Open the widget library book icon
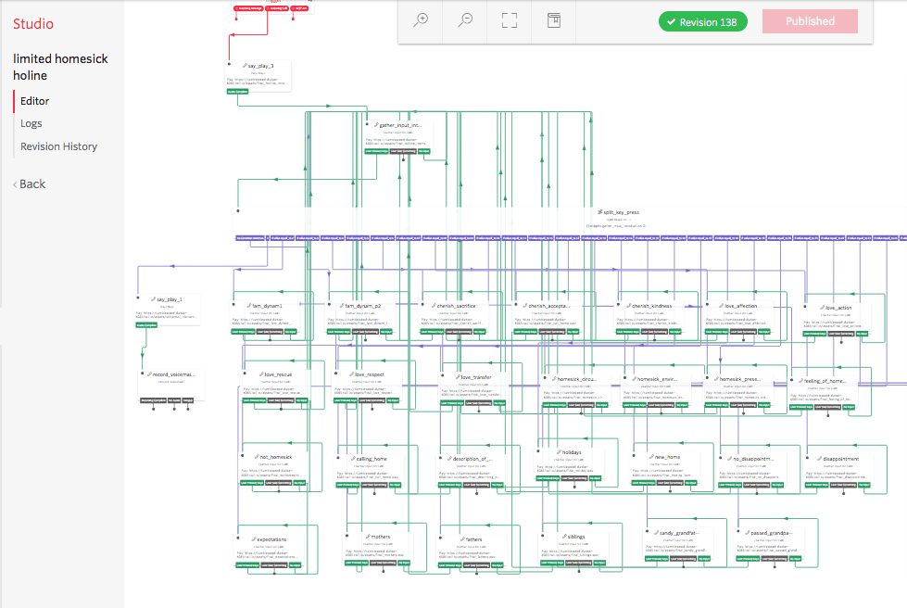907x608 pixels. pos(553,21)
